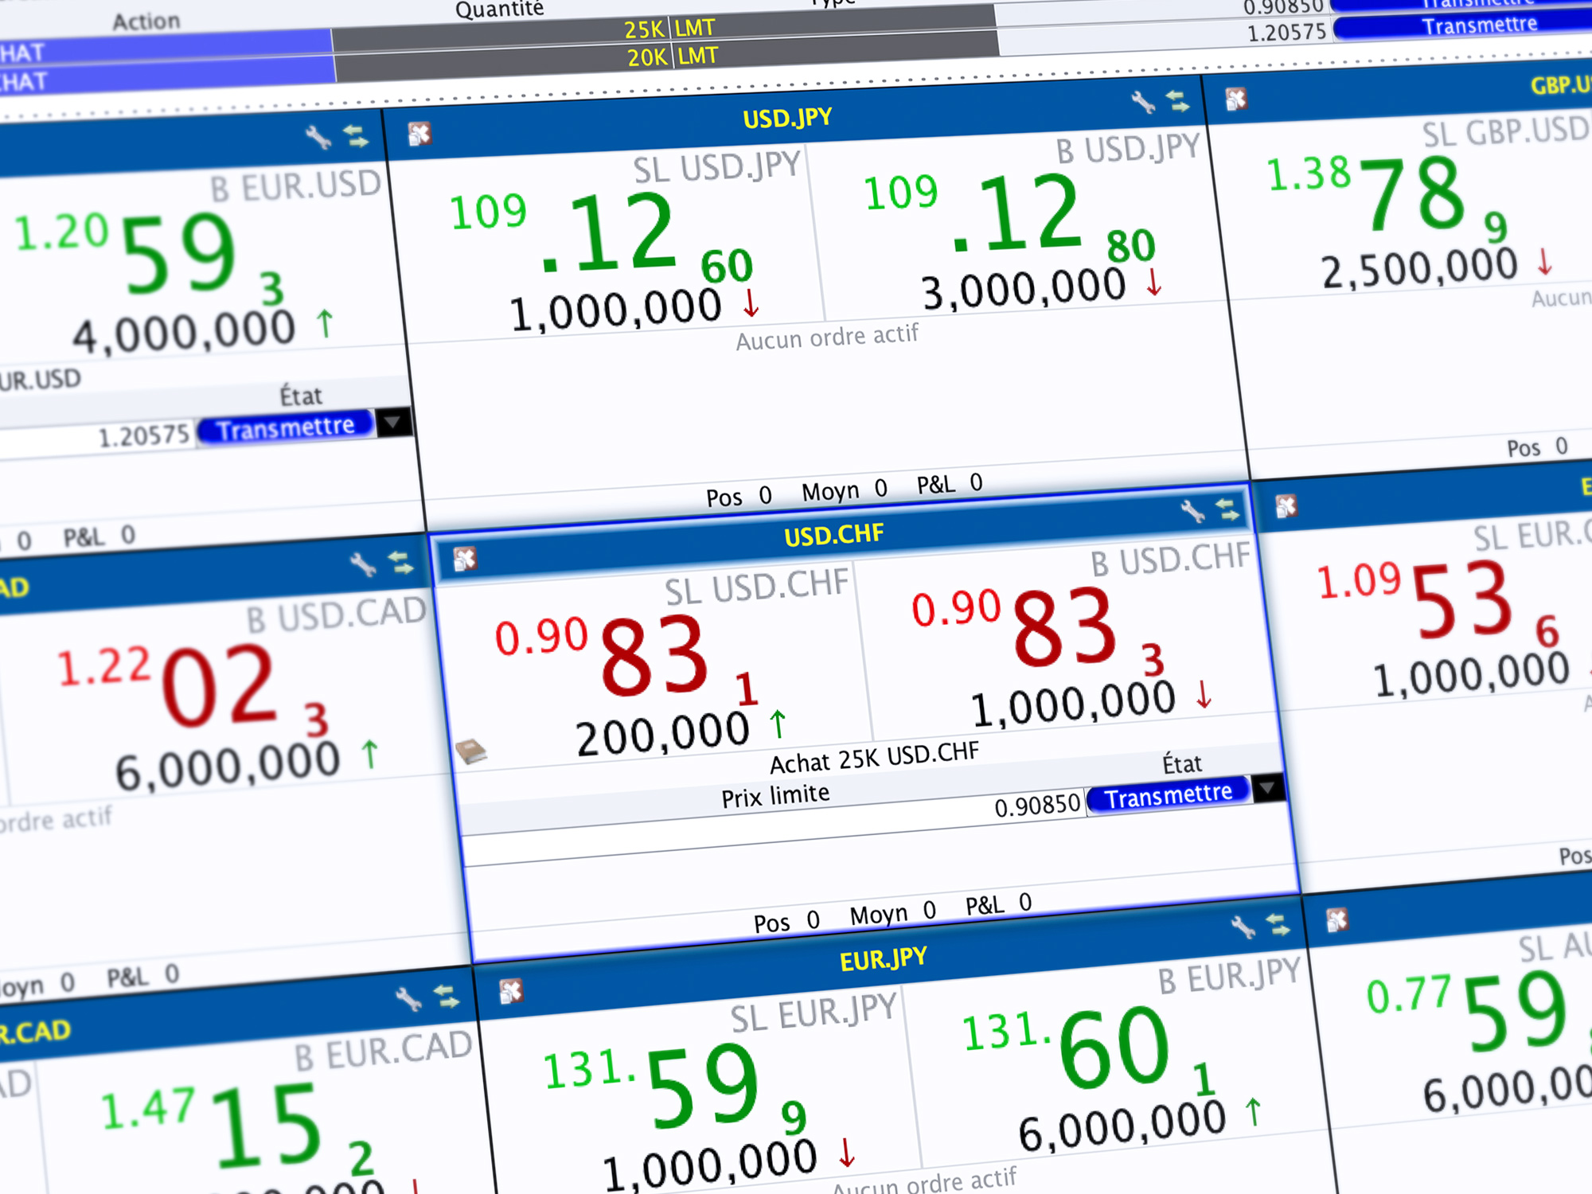Click the État label in USD.CHF panel
Screen dimensions: 1592x1194
click(1181, 764)
